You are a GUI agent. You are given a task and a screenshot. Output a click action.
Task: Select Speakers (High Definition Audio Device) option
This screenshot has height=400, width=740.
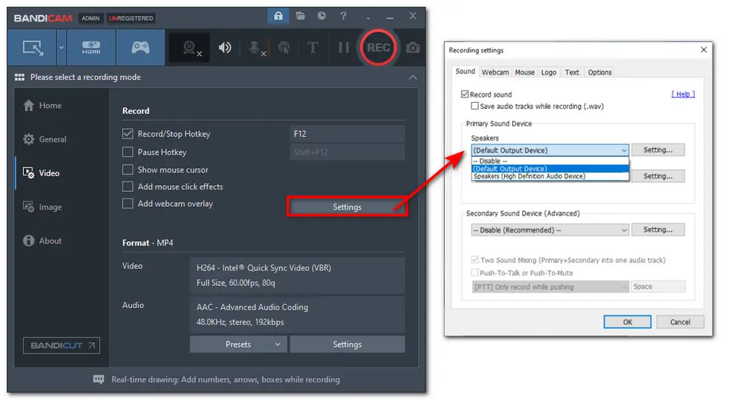pos(528,176)
